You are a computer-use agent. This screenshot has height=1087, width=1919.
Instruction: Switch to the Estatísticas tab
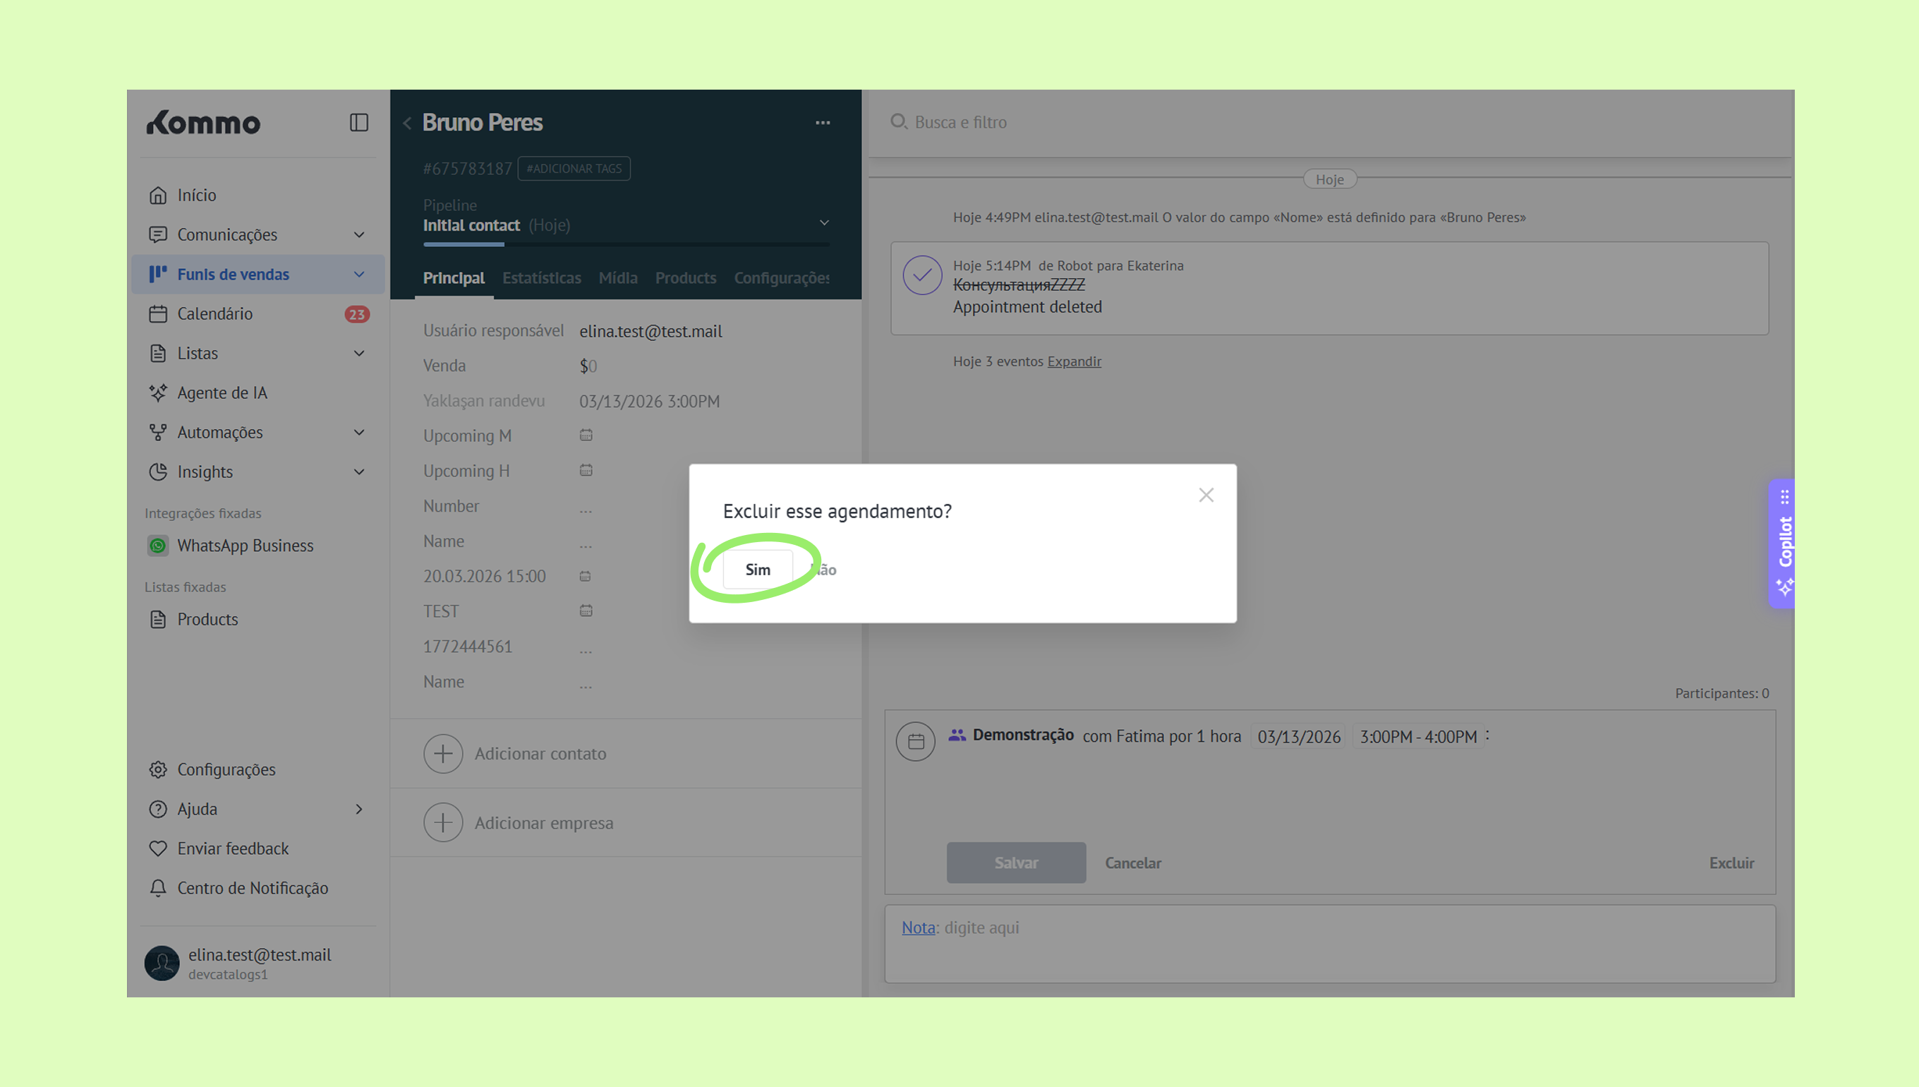point(541,277)
